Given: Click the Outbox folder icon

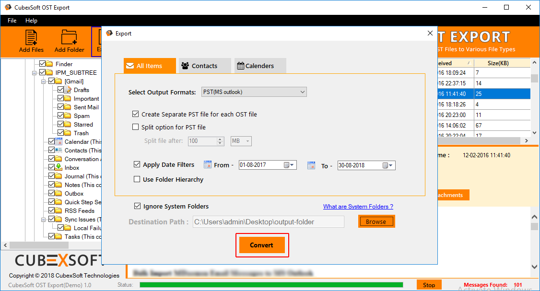Looking at the screenshot, I should click(x=59, y=193).
